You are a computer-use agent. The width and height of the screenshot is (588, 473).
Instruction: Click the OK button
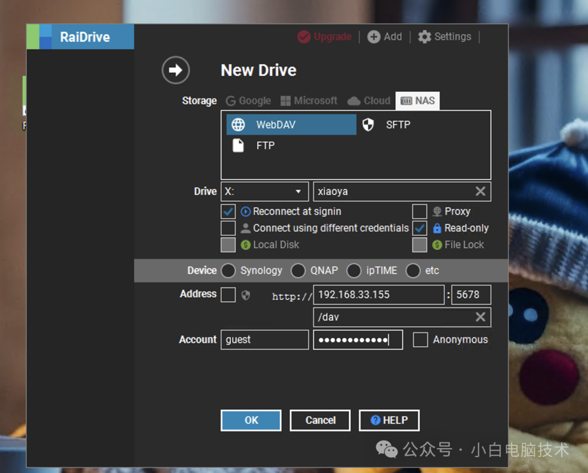(251, 420)
